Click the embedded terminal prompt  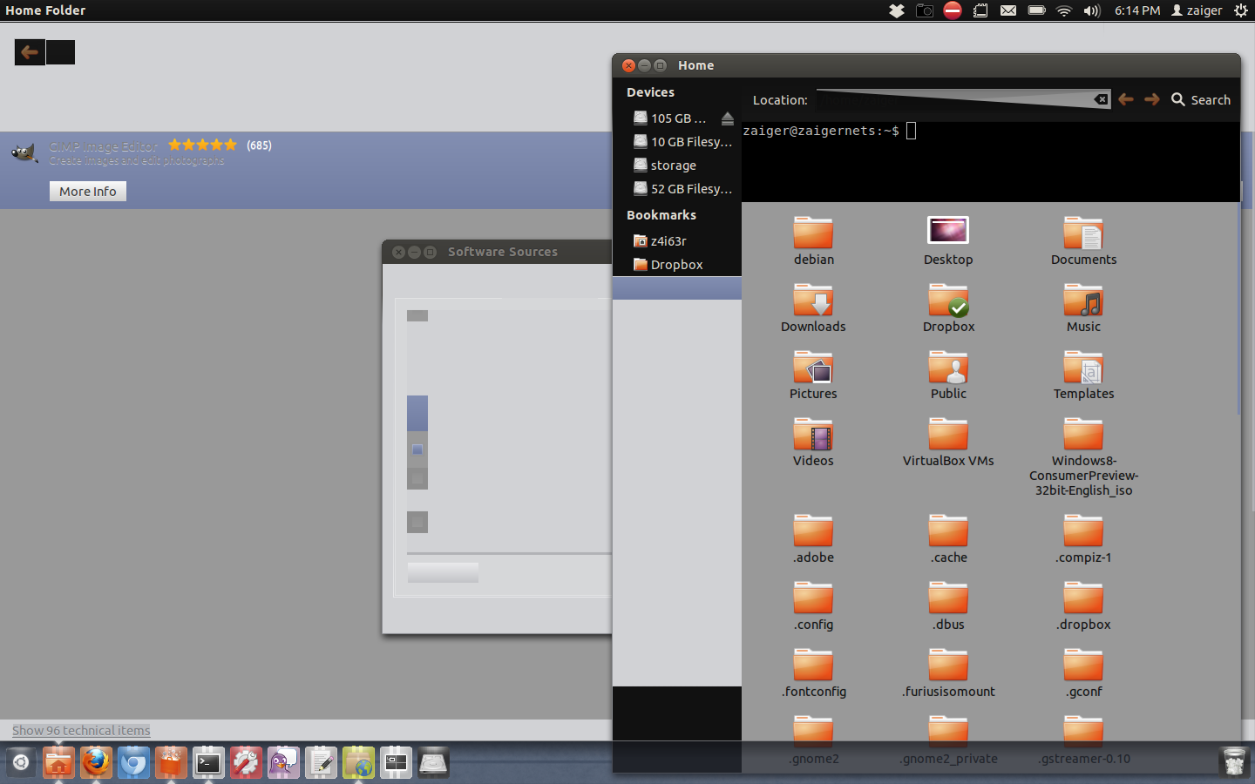828,131
